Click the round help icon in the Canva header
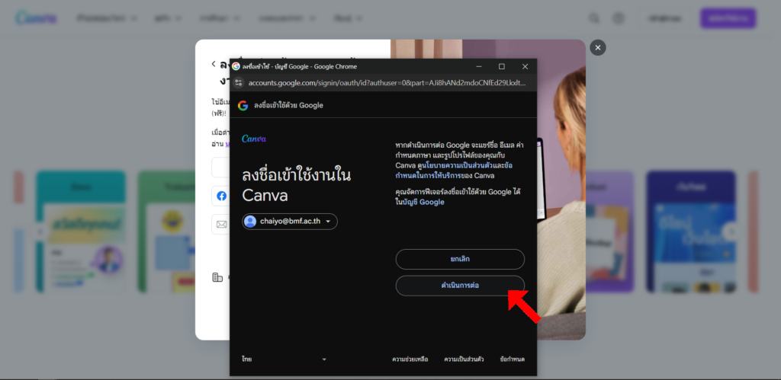Viewport: 781px width, 380px height. 618,18
